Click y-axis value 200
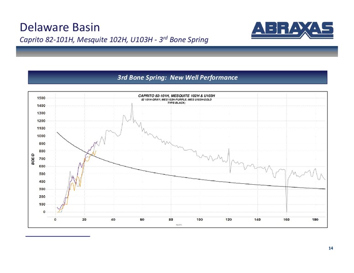The width and height of the screenshot is (354, 273). pos(42,197)
